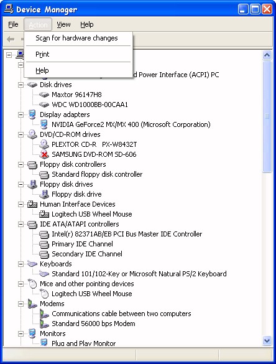Click the Floppy disk drives category icon

32,184
